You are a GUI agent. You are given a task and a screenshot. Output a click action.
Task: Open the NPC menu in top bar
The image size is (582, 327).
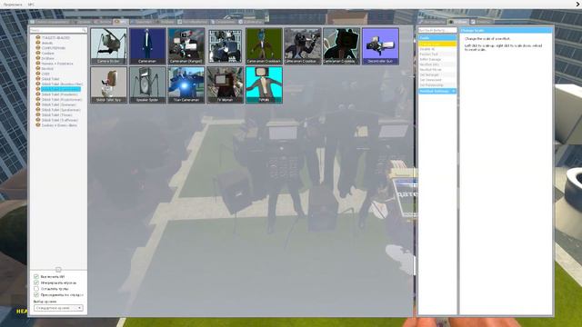(31, 5)
